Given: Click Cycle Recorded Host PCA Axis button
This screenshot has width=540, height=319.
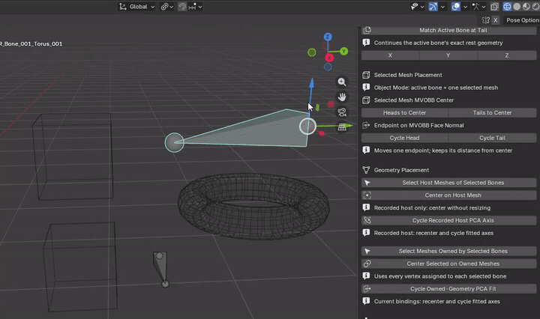Looking at the screenshot, I should 449,220.
